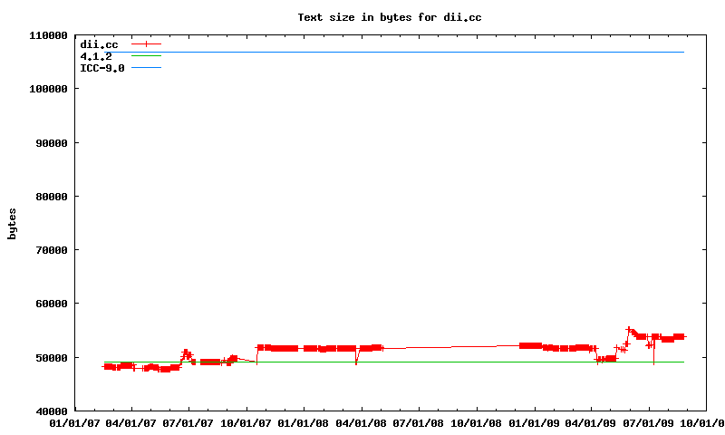The height and width of the screenshot is (435, 725).
Task: Click the blue ICC-9.0 legend line sample
Action: (146, 68)
